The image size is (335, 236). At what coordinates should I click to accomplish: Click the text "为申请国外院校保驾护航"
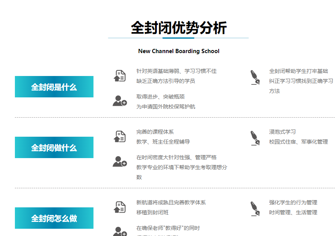pyautogui.click(x=166, y=107)
